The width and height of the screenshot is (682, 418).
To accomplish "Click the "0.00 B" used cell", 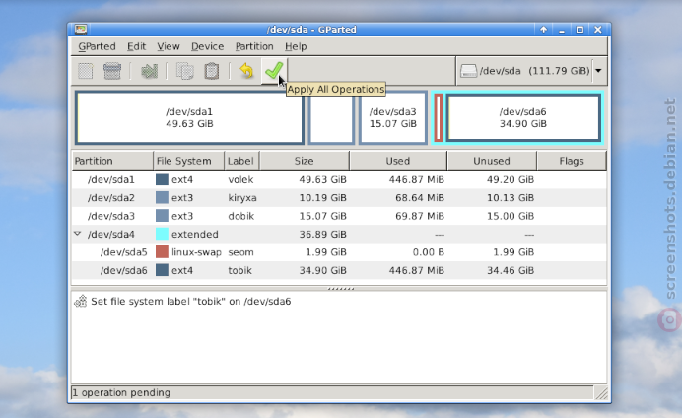I will [428, 252].
